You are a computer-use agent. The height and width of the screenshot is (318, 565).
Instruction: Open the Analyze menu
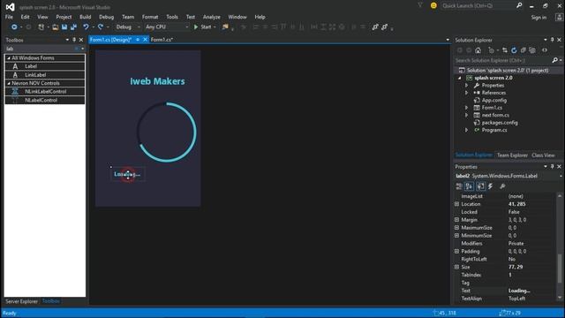[x=212, y=17]
